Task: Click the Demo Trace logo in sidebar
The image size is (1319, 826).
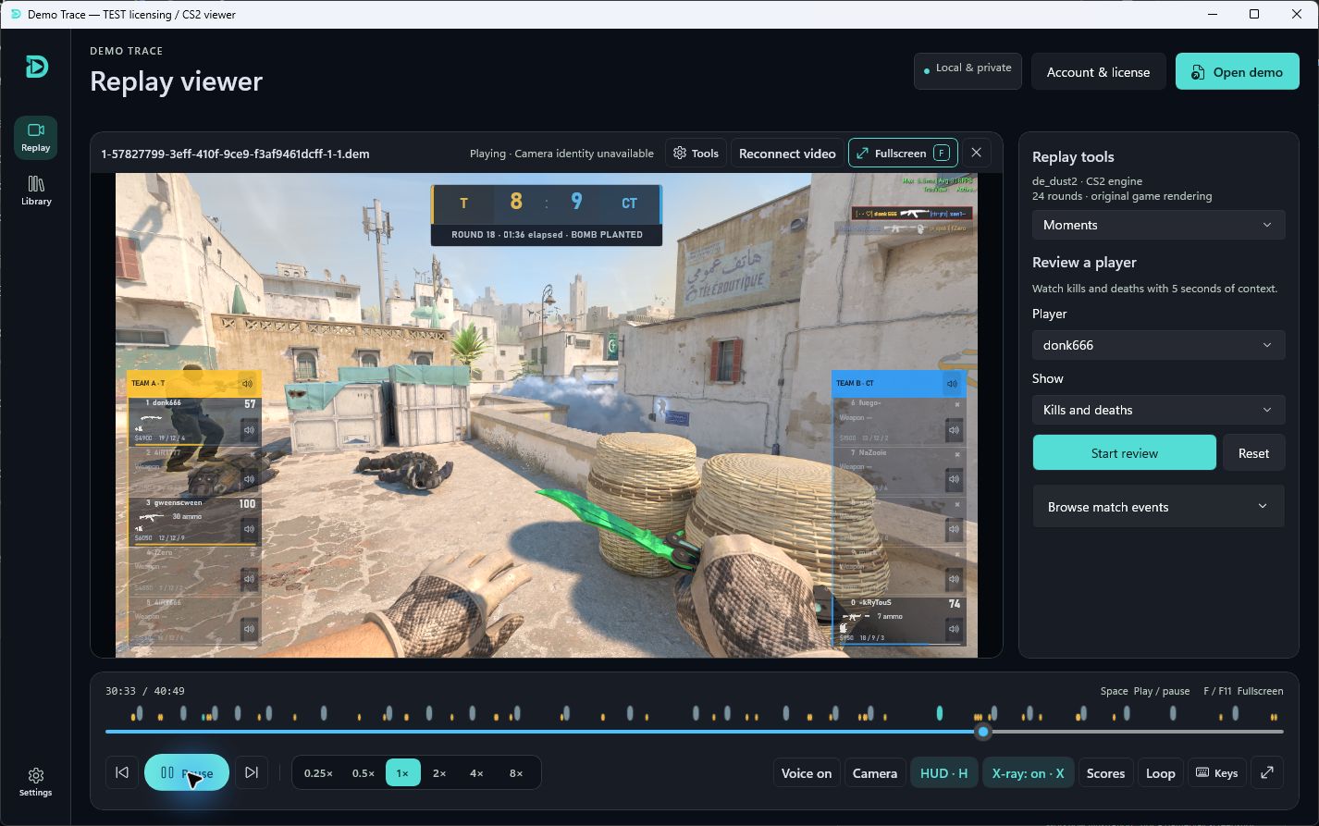Action: 36,67
